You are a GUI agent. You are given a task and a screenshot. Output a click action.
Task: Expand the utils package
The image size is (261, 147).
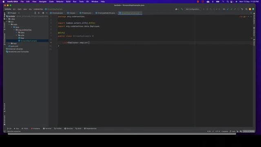point(16,36)
